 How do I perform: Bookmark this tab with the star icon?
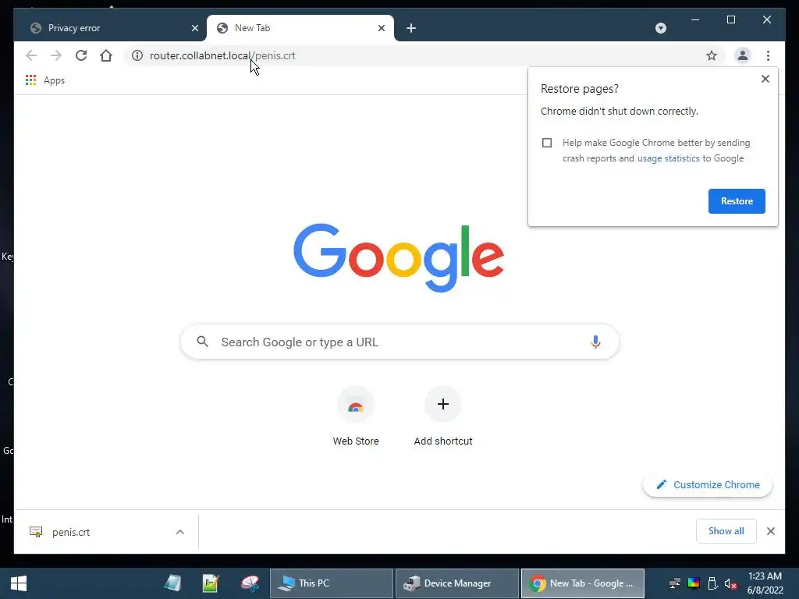712,55
